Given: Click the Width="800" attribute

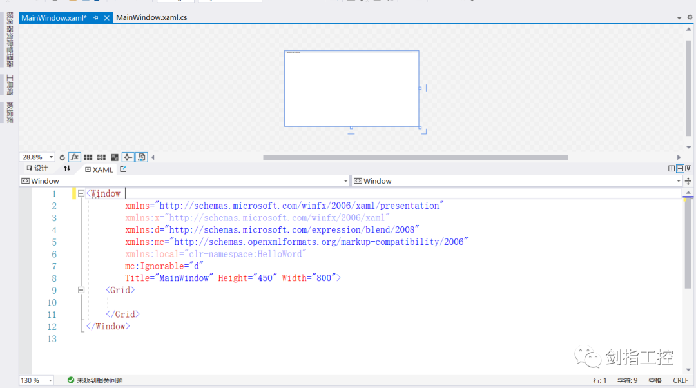Looking at the screenshot, I should click(309, 278).
